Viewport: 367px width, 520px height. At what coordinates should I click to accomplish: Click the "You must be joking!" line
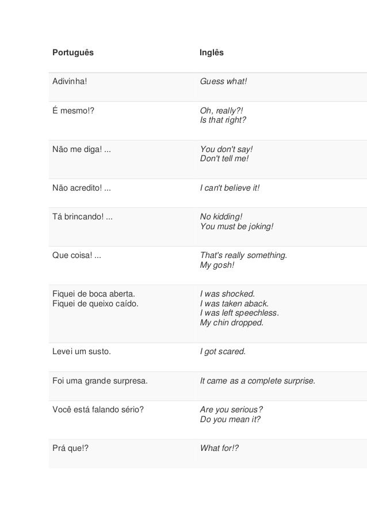pyautogui.click(x=236, y=226)
